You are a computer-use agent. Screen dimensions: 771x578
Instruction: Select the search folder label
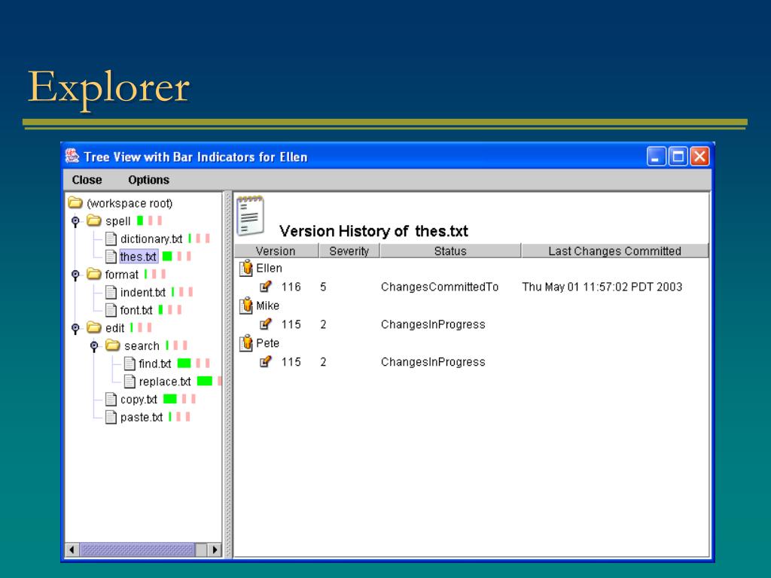(142, 346)
